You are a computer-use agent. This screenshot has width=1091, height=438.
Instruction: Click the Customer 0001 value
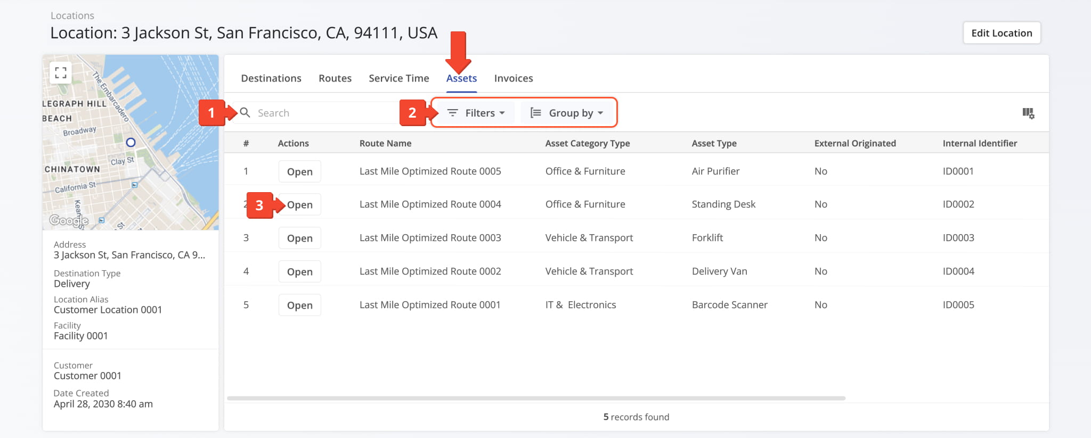[x=87, y=376]
